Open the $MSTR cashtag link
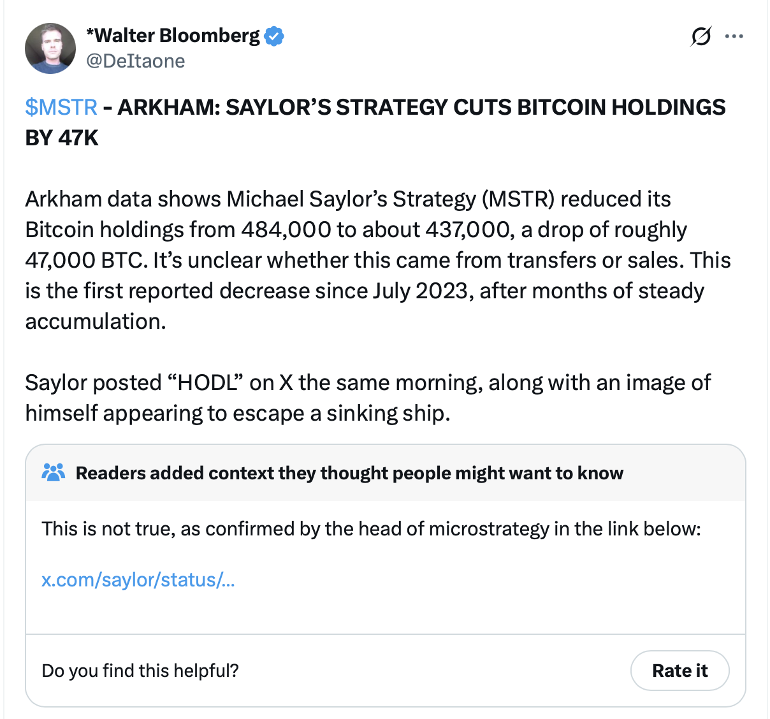 pos(61,107)
